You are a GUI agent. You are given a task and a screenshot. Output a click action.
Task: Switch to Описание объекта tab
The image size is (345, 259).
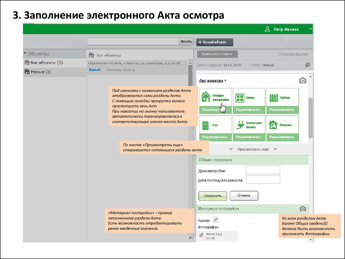(x=121, y=70)
